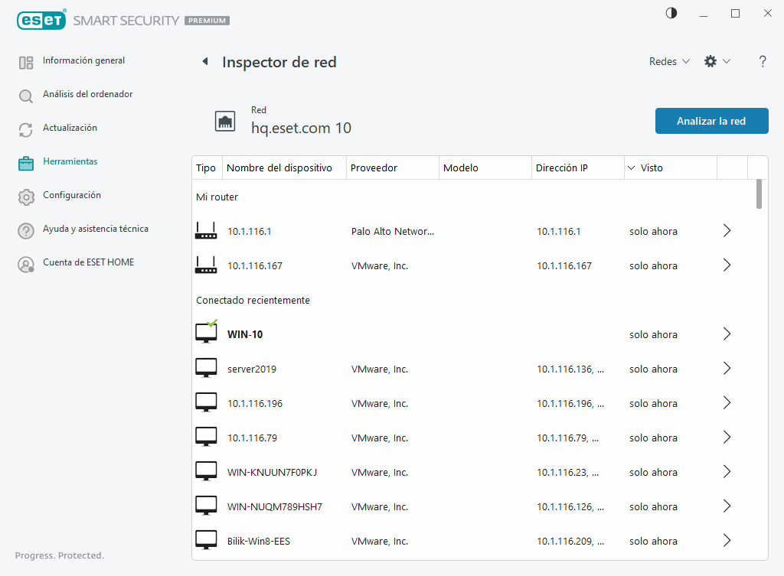Open Análisis del ordenador magnifier icon

click(26, 96)
